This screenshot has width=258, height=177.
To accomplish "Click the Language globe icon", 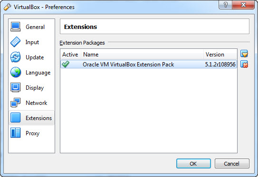I will (x=16, y=72).
